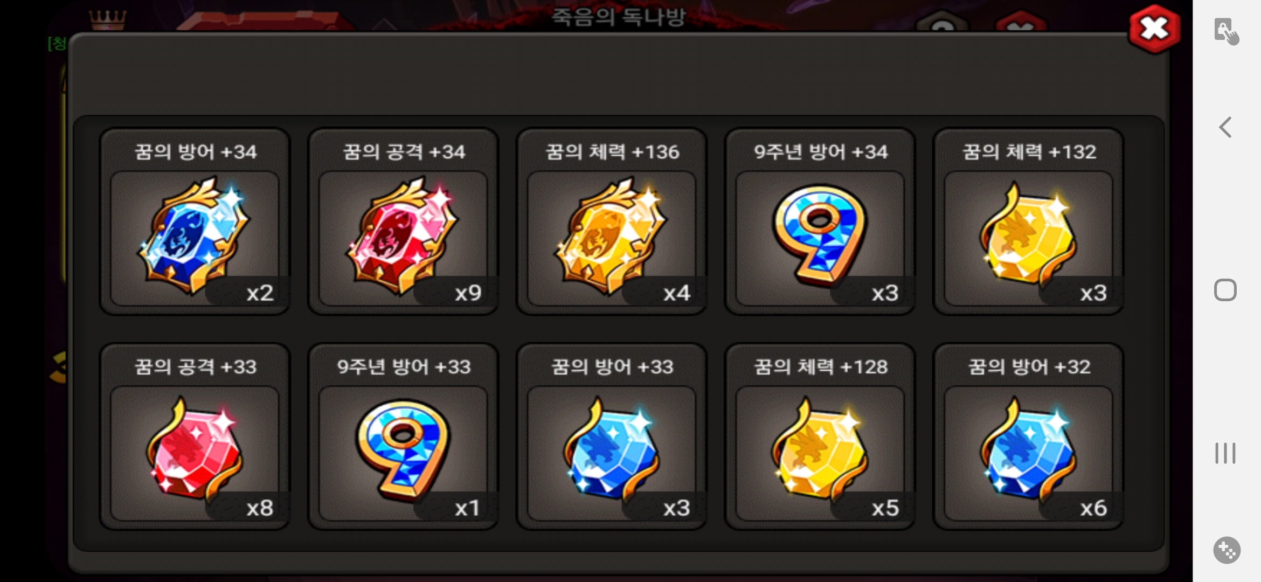Click the 꿈의 체력 +136 title label
This screenshot has height=582, width=1261.
click(x=612, y=152)
